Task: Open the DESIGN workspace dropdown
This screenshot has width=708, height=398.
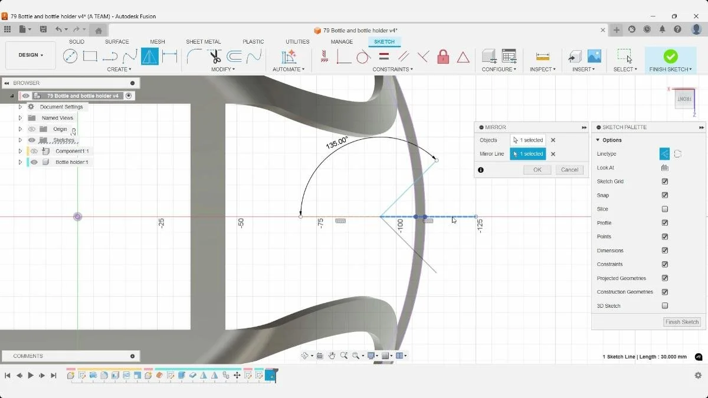Action: (31, 55)
